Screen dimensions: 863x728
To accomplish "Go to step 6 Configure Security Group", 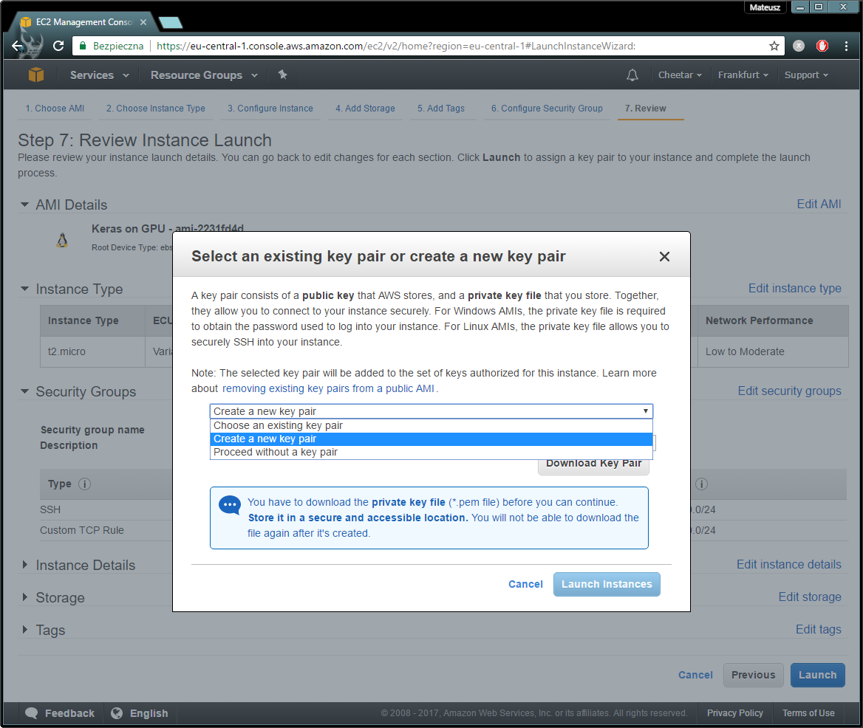I will [x=547, y=109].
